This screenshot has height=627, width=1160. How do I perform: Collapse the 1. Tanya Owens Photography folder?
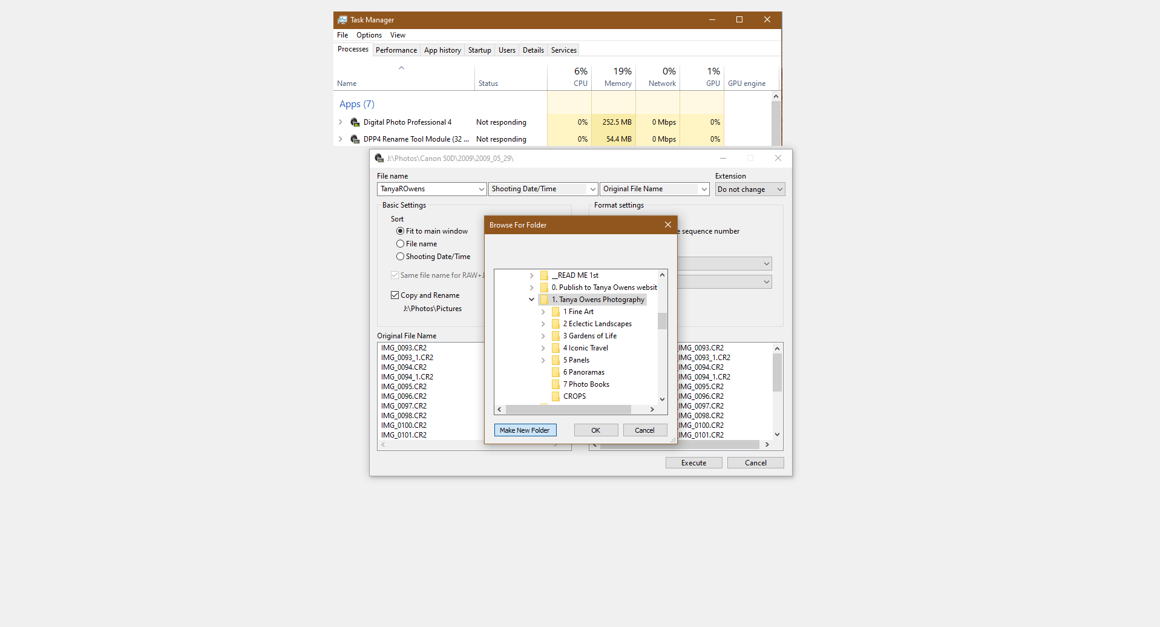pyautogui.click(x=531, y=300)
